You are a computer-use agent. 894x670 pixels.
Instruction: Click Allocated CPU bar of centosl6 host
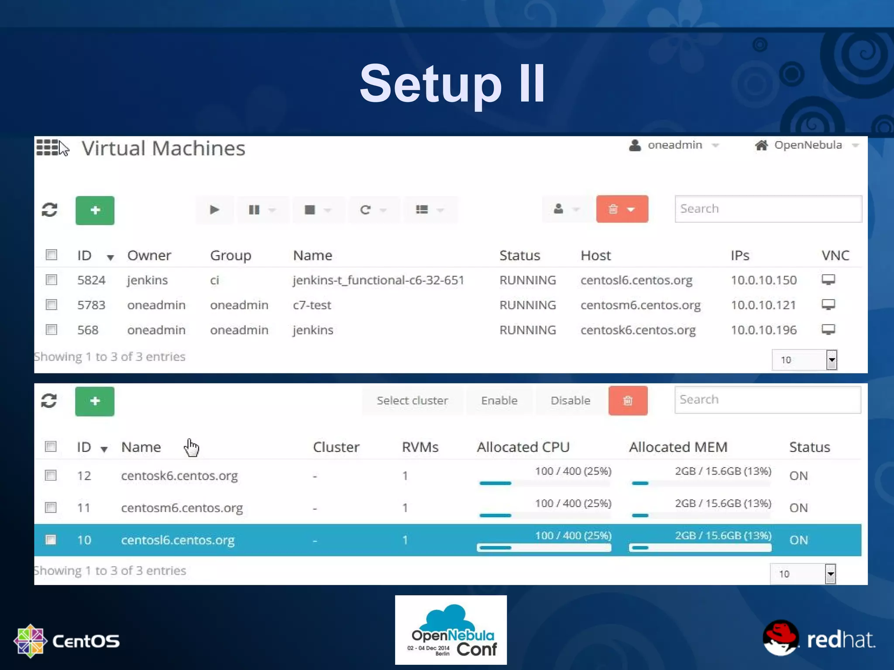(544, 547)
